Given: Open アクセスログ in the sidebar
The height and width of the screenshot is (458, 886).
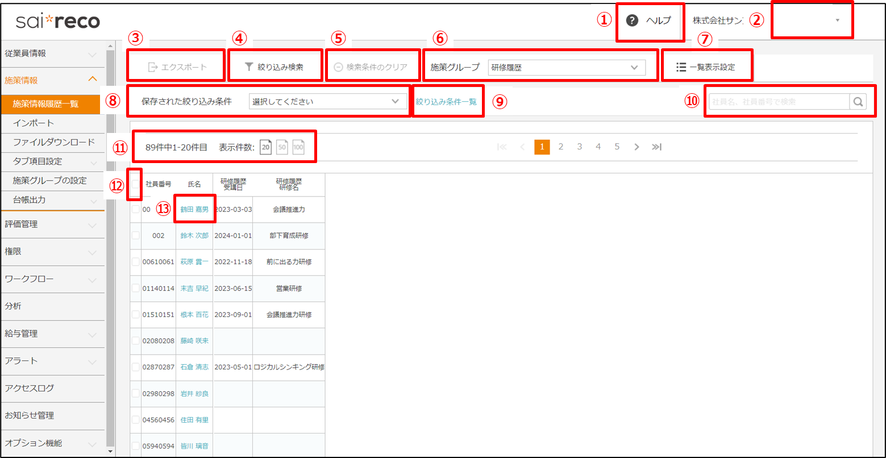Looking at the screenshot, I should coord(30,388).
